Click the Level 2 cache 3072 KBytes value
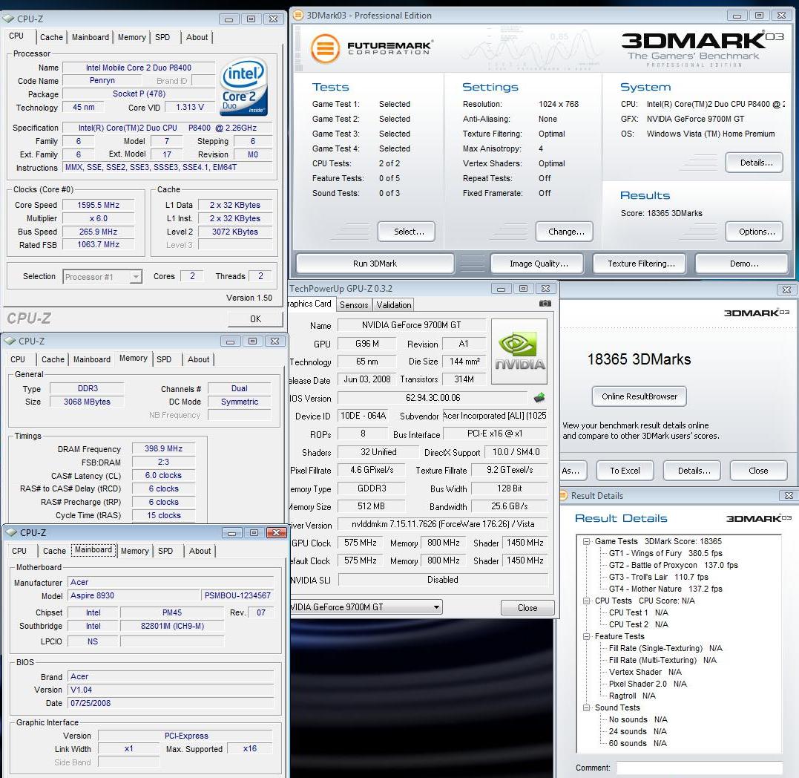Viewport: 799px width, 778px height. 235,232
